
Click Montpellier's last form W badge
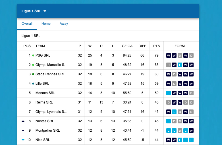point(191,130)
